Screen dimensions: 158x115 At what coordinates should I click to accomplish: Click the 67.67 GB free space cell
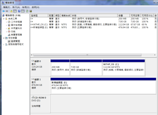(x=135, y=24)
